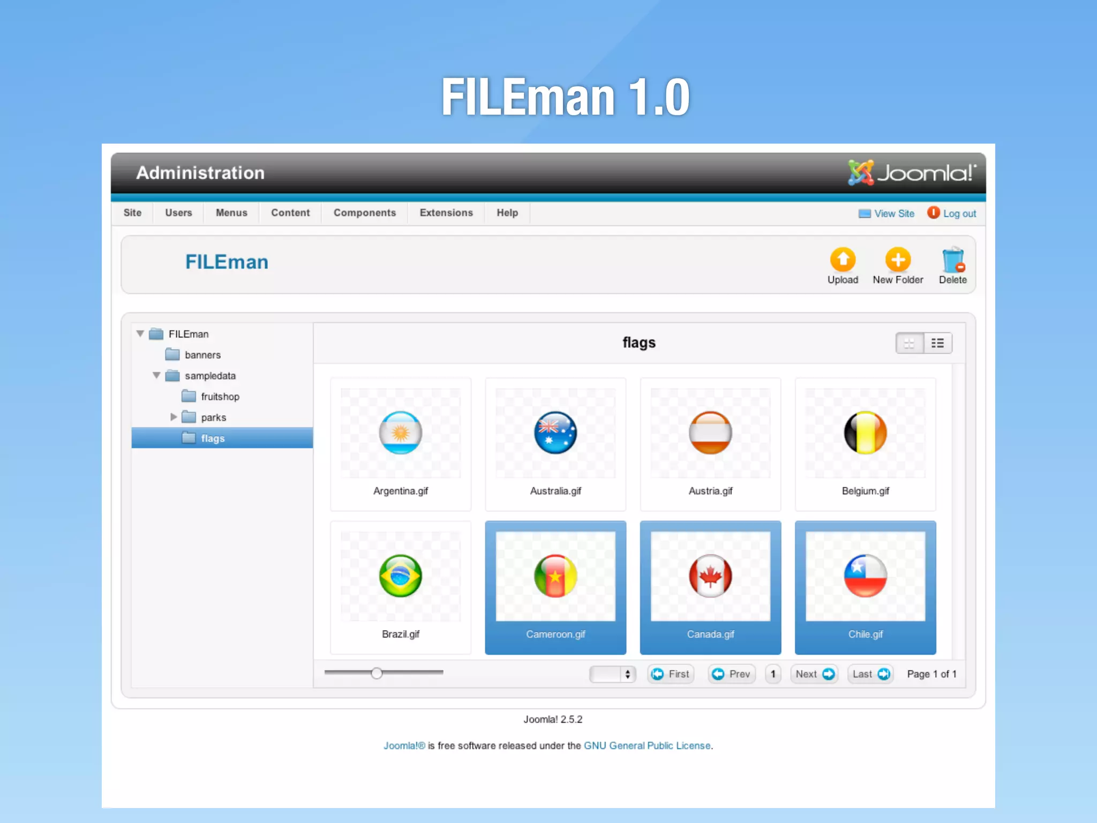Open the Menus menu
The height and width of the screenshot is (823, 1097).
[x=231, y=213]
